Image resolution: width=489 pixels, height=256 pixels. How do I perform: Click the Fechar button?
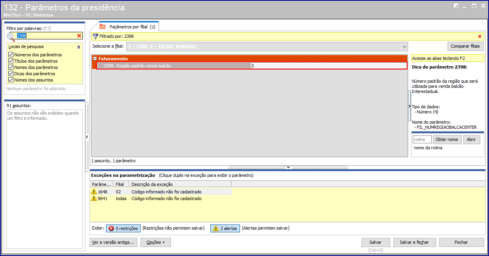pos(461,242)
